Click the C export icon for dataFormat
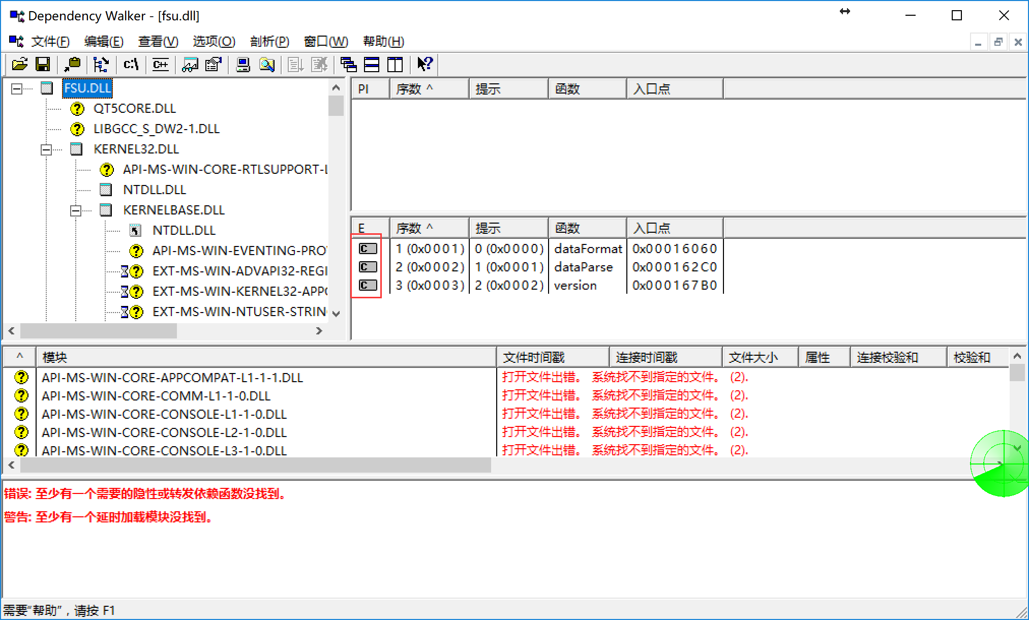The height and width of the screenshot is (620, 1029). [368, 249]
